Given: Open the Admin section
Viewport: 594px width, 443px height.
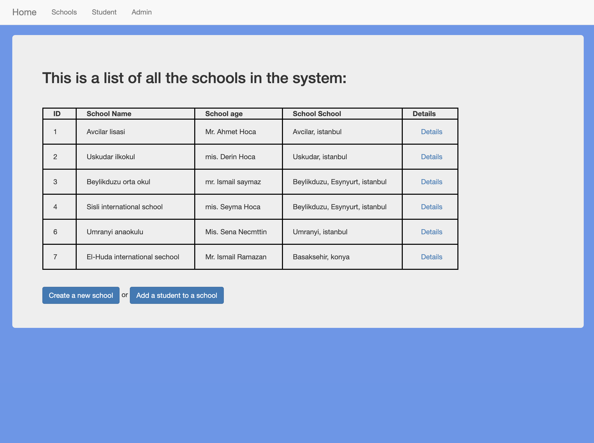Looking at the screenshot, I should [142, 12].
